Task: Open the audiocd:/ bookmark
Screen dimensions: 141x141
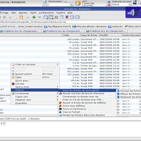Action: point(115,26)
